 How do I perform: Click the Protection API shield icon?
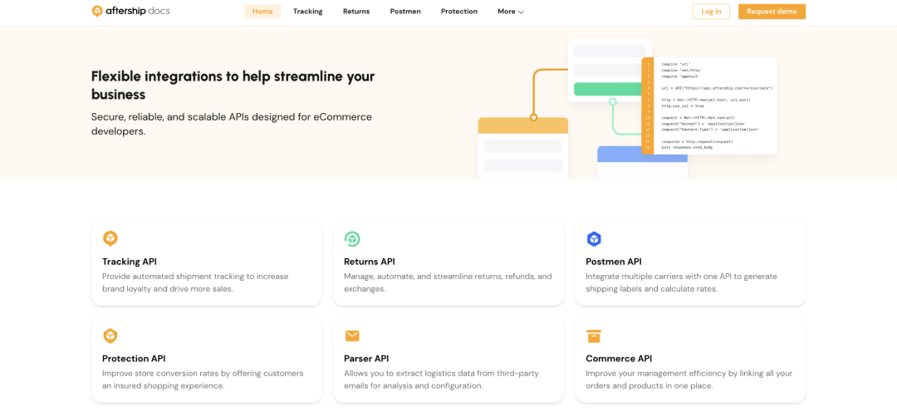pyautogui.click(x=110, y=336)
